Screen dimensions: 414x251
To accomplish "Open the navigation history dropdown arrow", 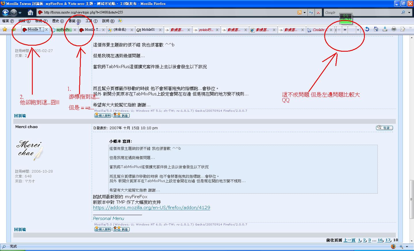I will (x=20, y=13).
